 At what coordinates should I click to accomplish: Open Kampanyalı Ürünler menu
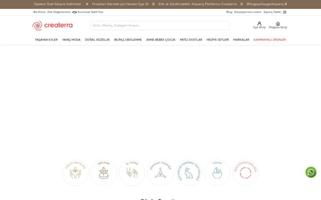click(x=270, y=40)
